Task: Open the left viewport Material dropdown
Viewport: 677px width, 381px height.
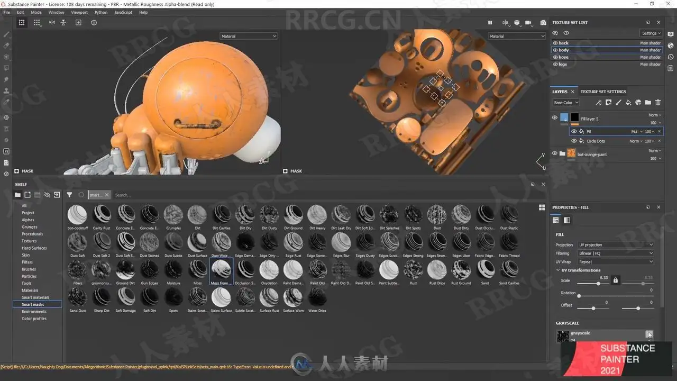Action: tap(248, 36)
